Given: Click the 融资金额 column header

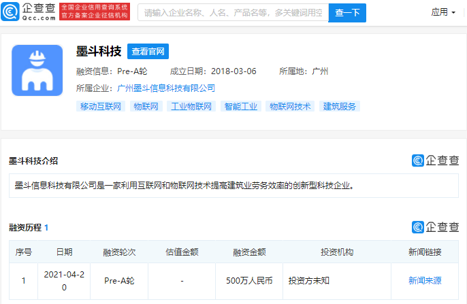Looking at the screenshot, I should pyautogui.click(x=249, y=252).
